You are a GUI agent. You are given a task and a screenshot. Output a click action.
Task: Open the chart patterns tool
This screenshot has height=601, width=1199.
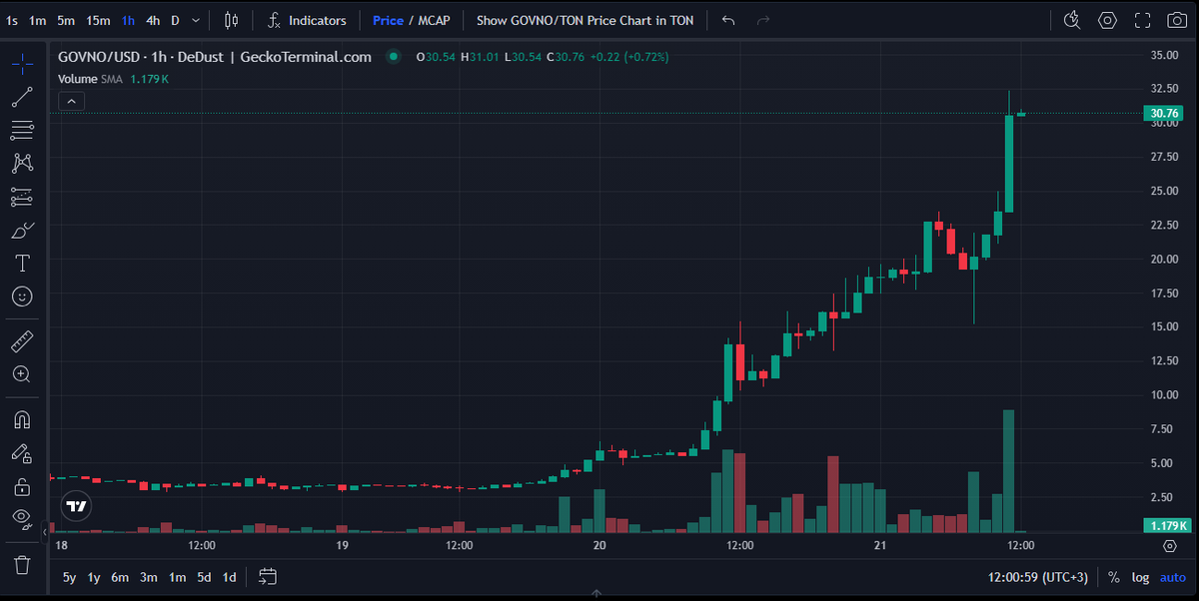[22, 163]
